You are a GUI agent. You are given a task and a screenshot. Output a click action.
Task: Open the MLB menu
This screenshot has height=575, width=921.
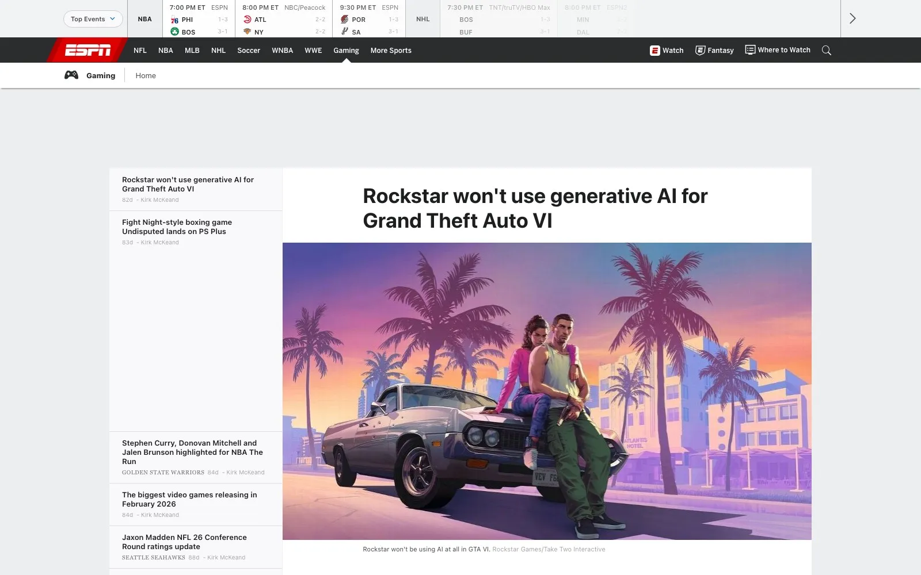(192, 51)
